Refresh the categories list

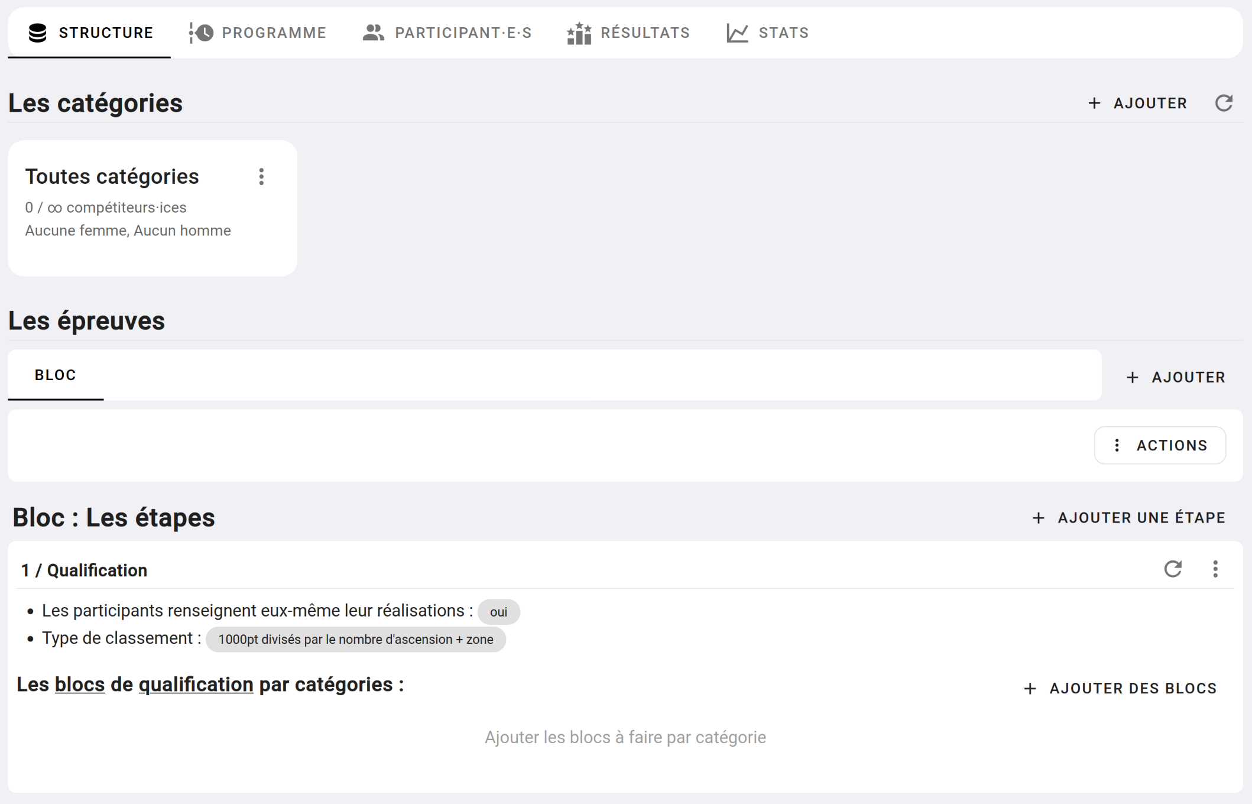tap(1224, 103)
